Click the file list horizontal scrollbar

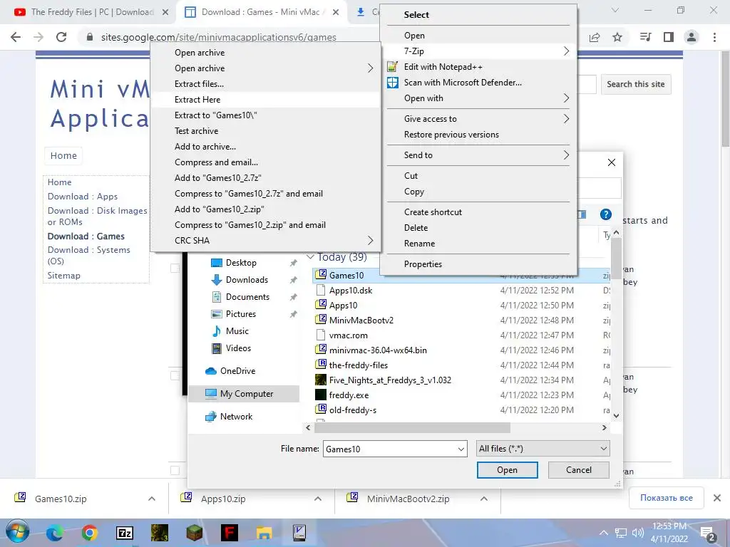[412, 427]
